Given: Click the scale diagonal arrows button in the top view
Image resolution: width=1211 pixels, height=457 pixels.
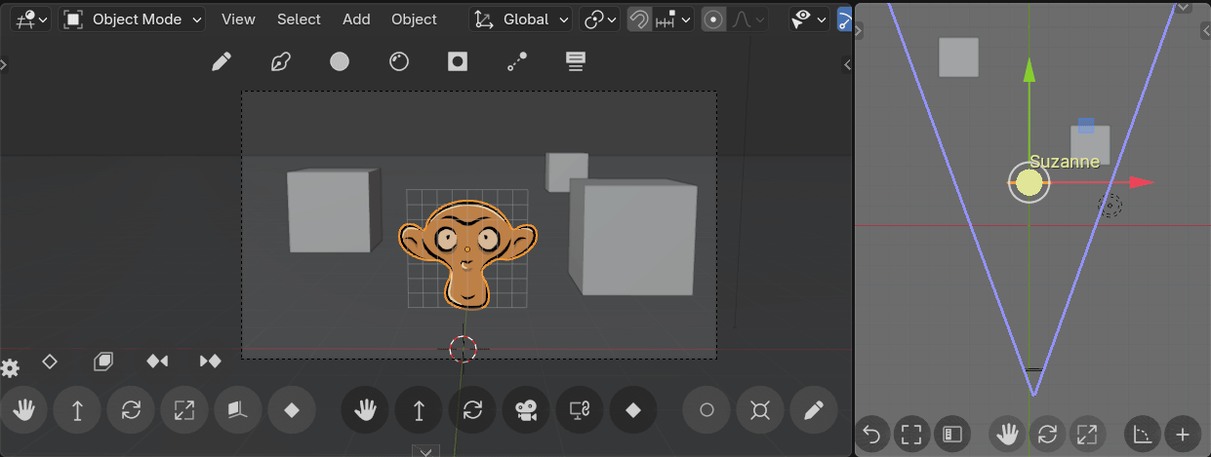Looking at the screenshot, I should coord(1086,434).
